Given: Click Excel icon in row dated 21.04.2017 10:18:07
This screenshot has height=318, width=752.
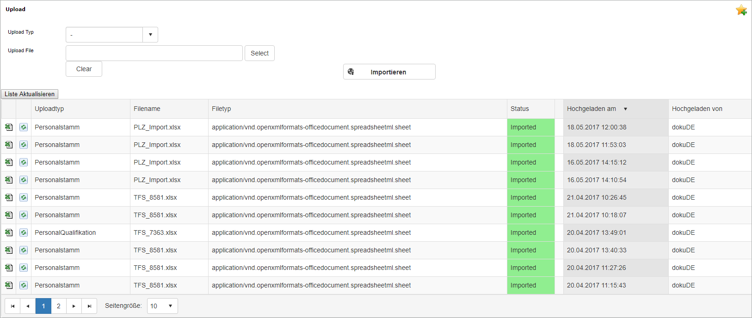Looking at the screenshot, I should point(9,215).
